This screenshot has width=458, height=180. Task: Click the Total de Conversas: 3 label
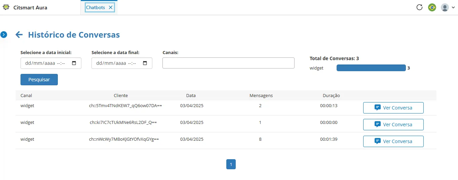coord(334,58)
